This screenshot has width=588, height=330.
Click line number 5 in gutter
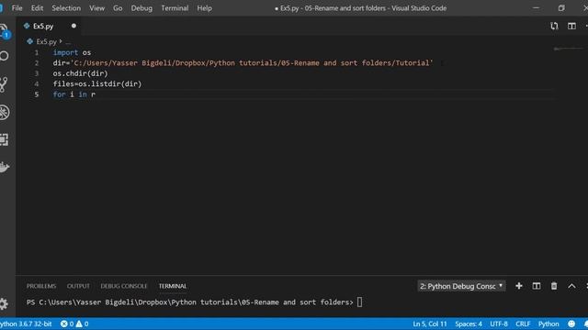(37, 94)
